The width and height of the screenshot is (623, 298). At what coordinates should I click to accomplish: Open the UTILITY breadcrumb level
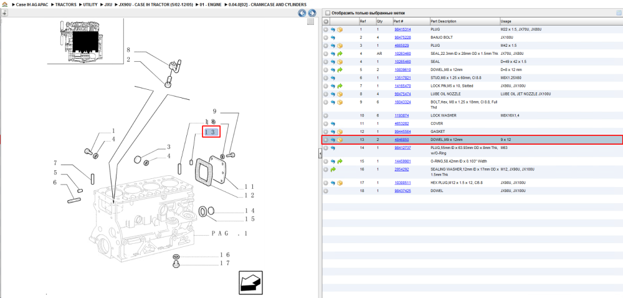(90, 4)
